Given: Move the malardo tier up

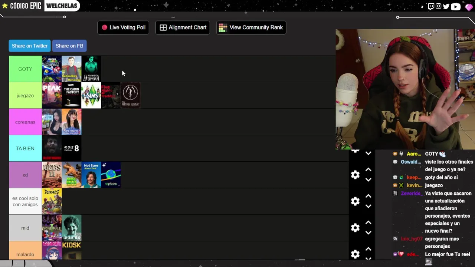Looking at the screenshot, I should [368, 249].
